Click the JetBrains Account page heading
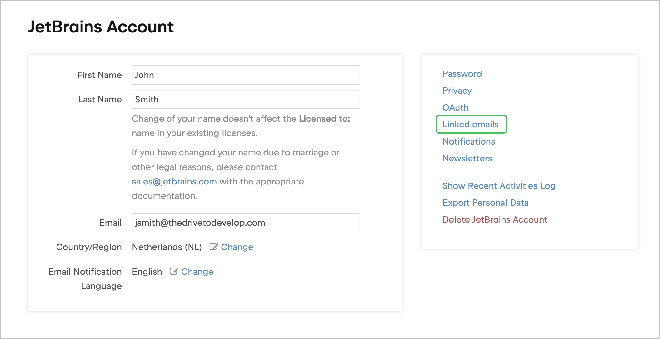This screenshot has width=660, height=339. coord(101,27)
